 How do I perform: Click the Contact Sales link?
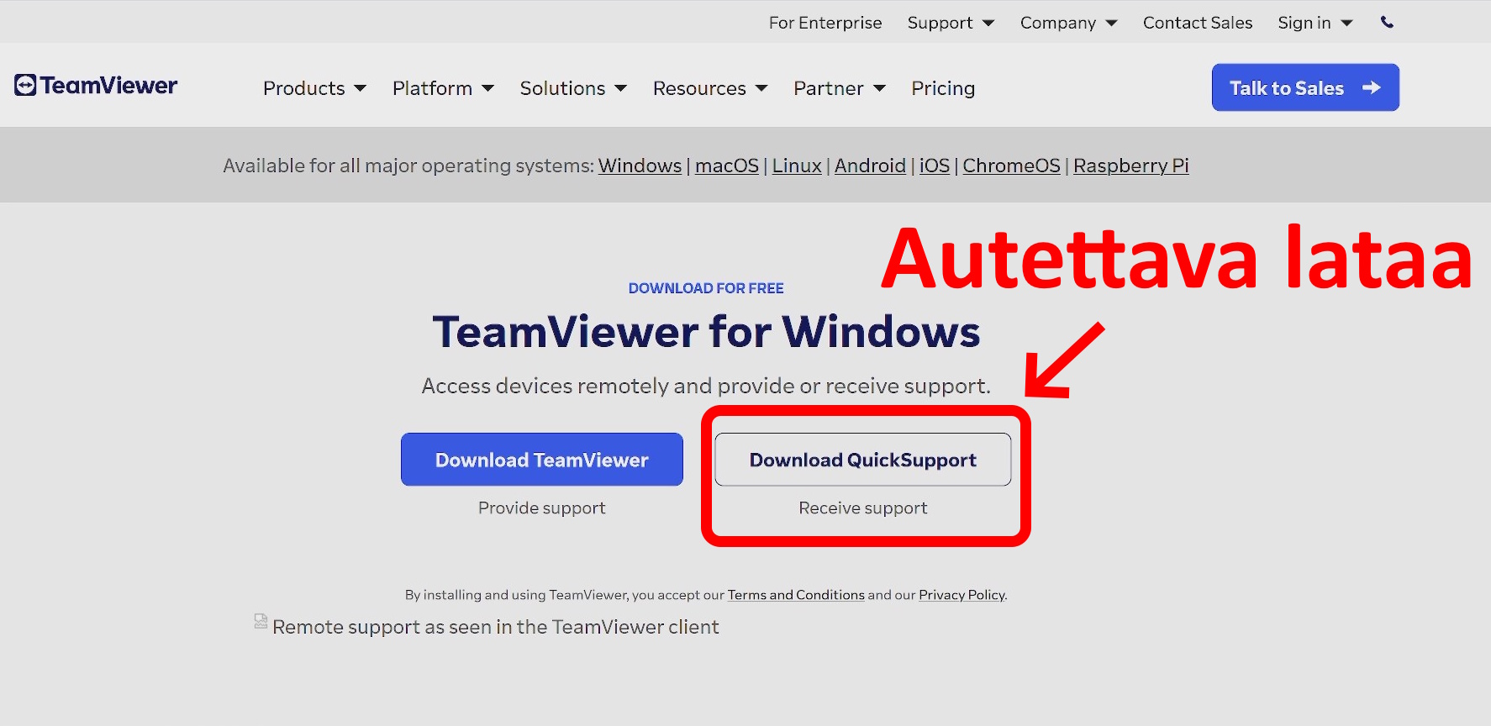(x=1197, y=23)
